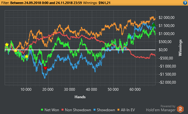
Task: Click the vertical Winnings axis title
Action: (180, 48)
